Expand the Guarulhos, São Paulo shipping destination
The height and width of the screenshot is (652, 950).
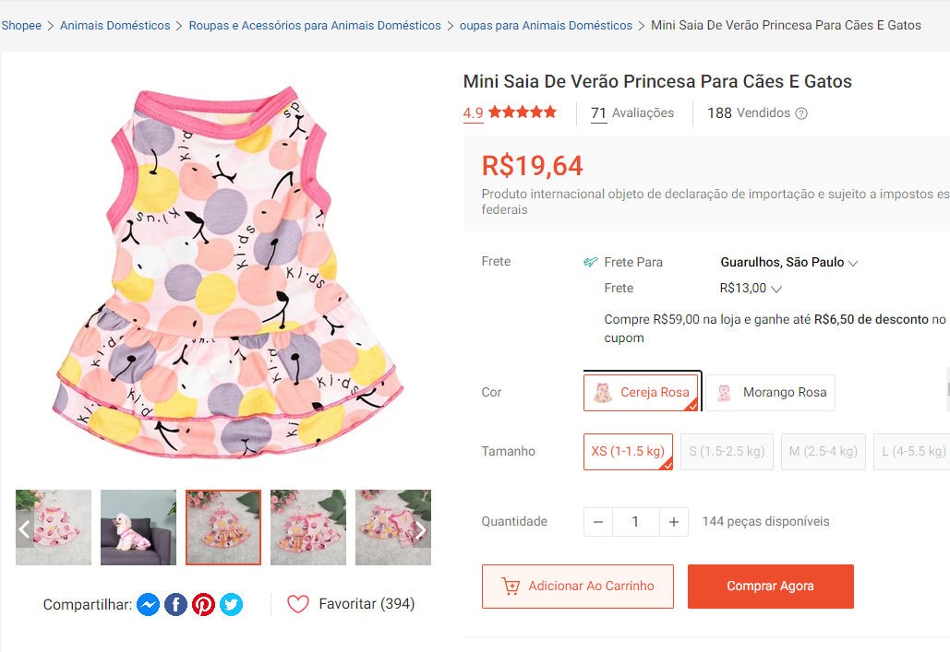[x=789, y=263]
